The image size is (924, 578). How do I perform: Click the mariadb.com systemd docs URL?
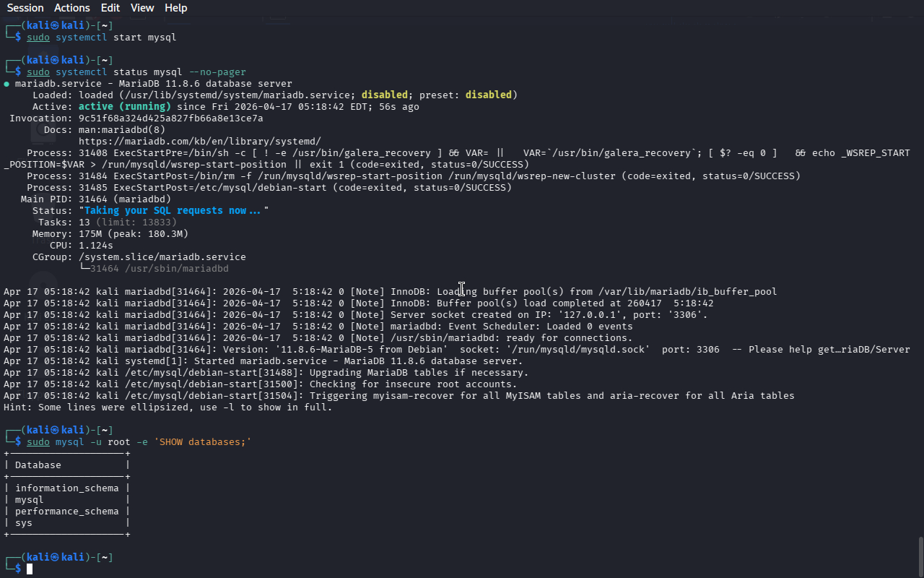click(x=199, y=142)
